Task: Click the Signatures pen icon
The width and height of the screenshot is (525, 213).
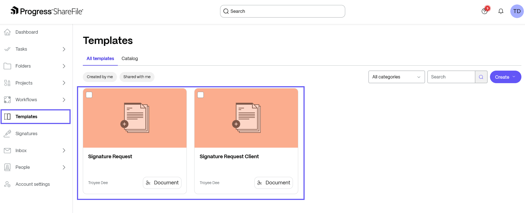Action: coord(8,133)
